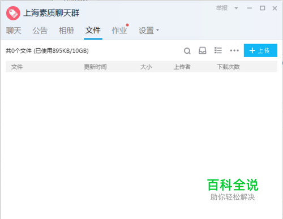The height and width of the screenshot is (219, 283).
Task: Sort by 更新时间 column header
Action: (95, 67)
